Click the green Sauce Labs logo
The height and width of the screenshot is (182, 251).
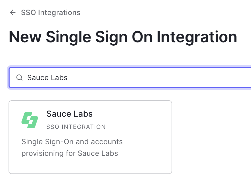click(30, 120)
